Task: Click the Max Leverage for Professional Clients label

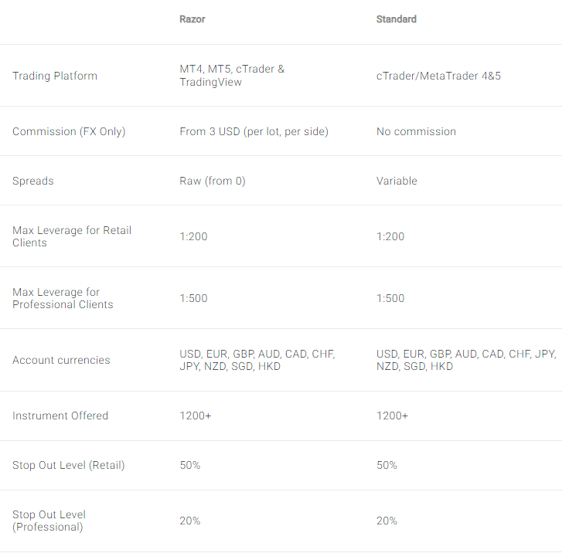Action: tap(63, 298)
